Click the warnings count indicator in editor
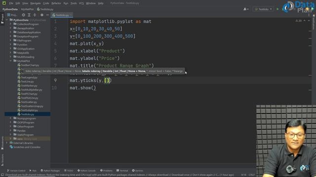Screen dimensions: 316x177 (x=299, y=21)
